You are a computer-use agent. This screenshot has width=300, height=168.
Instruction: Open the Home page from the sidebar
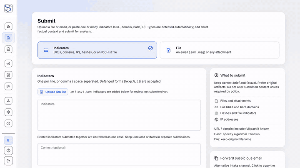[8, 26]
